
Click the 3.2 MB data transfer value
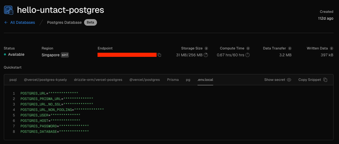click(x=285, y=55)
